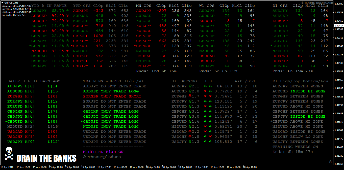Click red down arrow beside NZDUSD 93.9%
Screen dimensions: 344x170
[67, 51]
